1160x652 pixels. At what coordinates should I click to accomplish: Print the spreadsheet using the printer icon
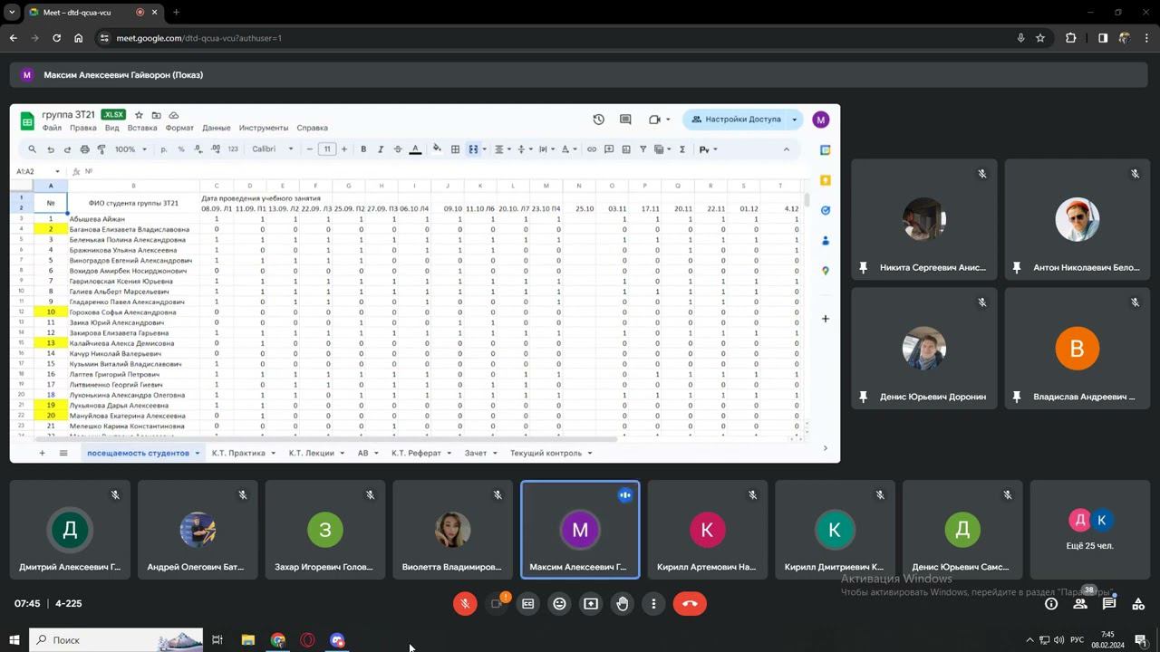click(x=84, y=149)
